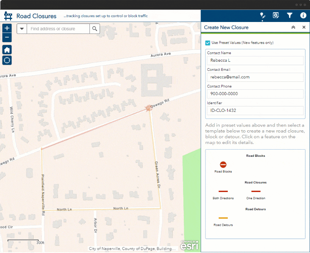Click the map attribution text

(132, 249)
